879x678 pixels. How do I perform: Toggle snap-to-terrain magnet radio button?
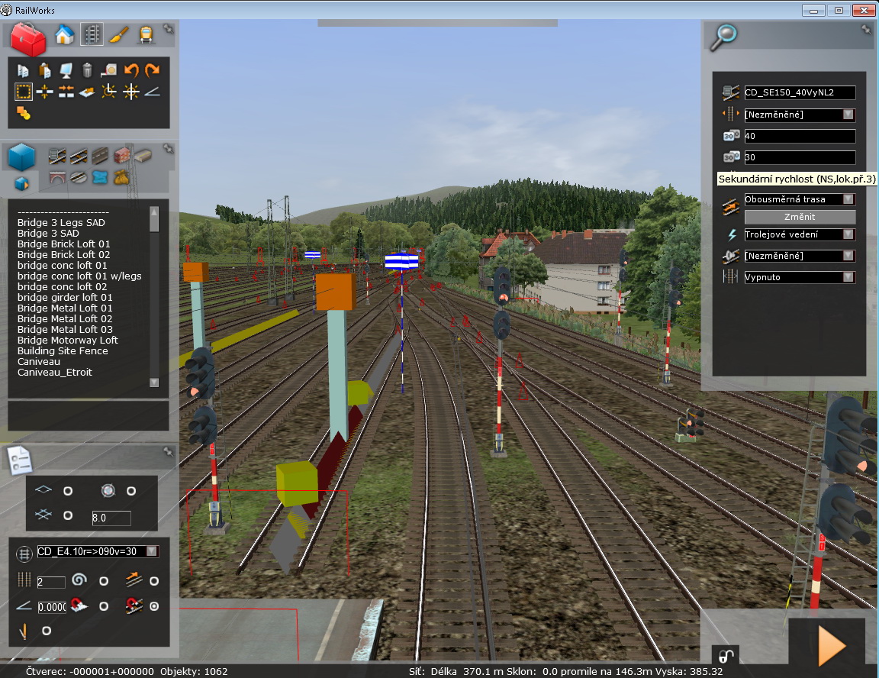(104, 606)
